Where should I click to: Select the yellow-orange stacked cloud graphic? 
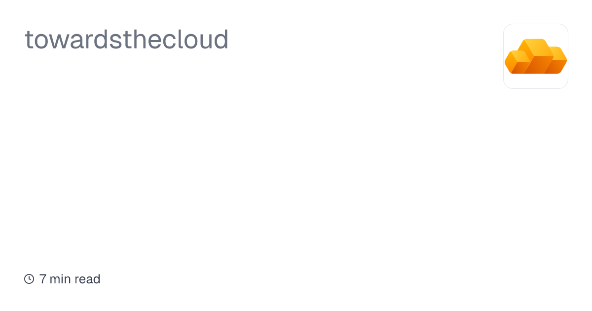pyautogui.click(x=535, y=56)
